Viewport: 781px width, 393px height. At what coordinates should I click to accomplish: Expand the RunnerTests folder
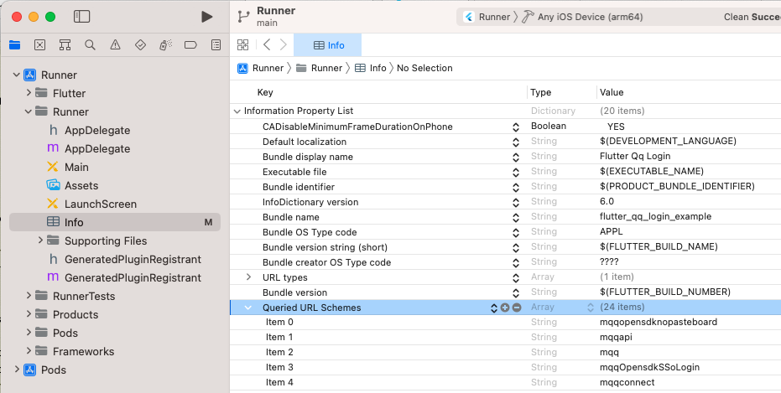29,296
